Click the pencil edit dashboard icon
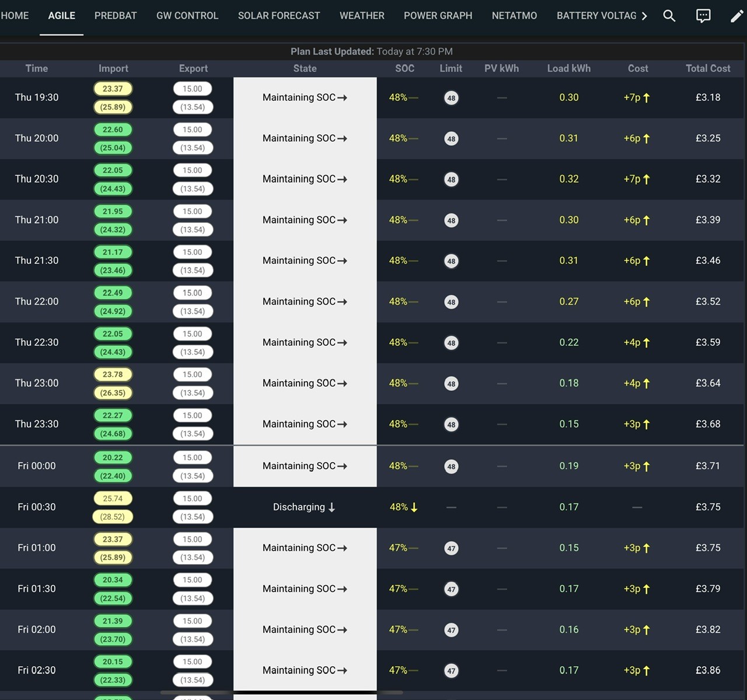The height and width of the screenshot is (700, 747). pyautogui.click(x=737, y=16)
